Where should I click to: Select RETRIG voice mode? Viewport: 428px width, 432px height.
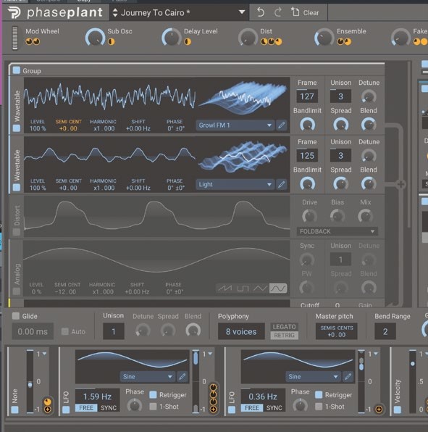point(284,336)
